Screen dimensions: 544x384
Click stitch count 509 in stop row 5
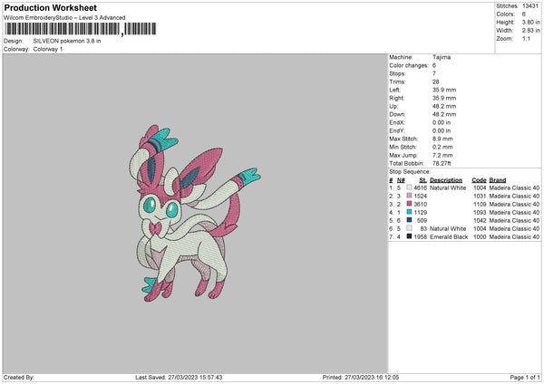tap(422, 220)
